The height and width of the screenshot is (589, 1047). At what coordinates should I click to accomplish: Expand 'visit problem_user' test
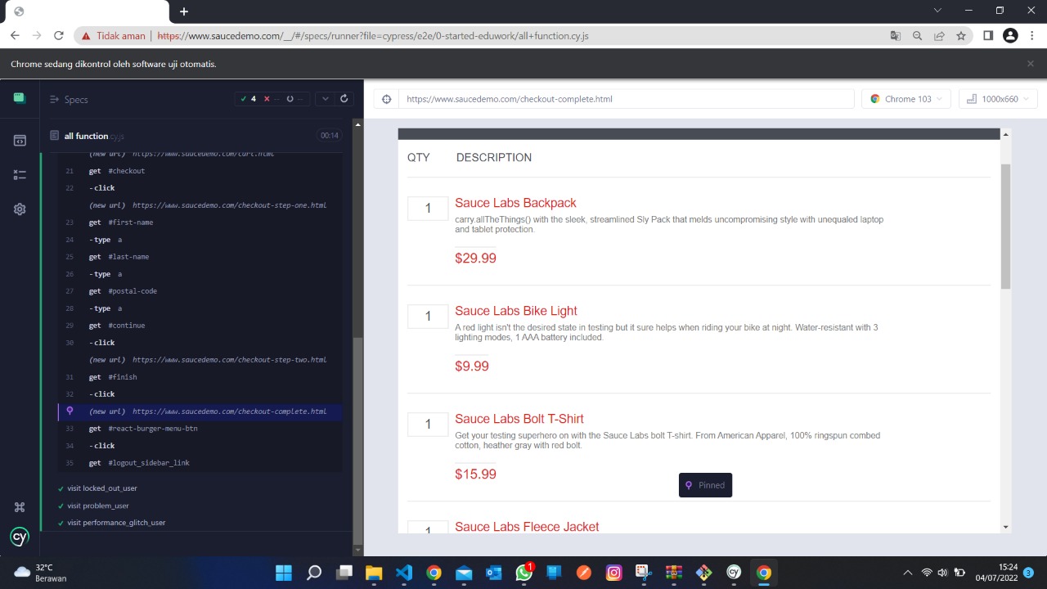(97, 506)
